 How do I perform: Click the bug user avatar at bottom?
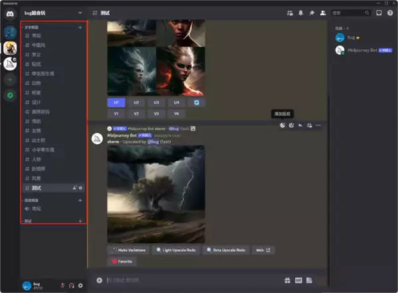(x=27, y=286)
